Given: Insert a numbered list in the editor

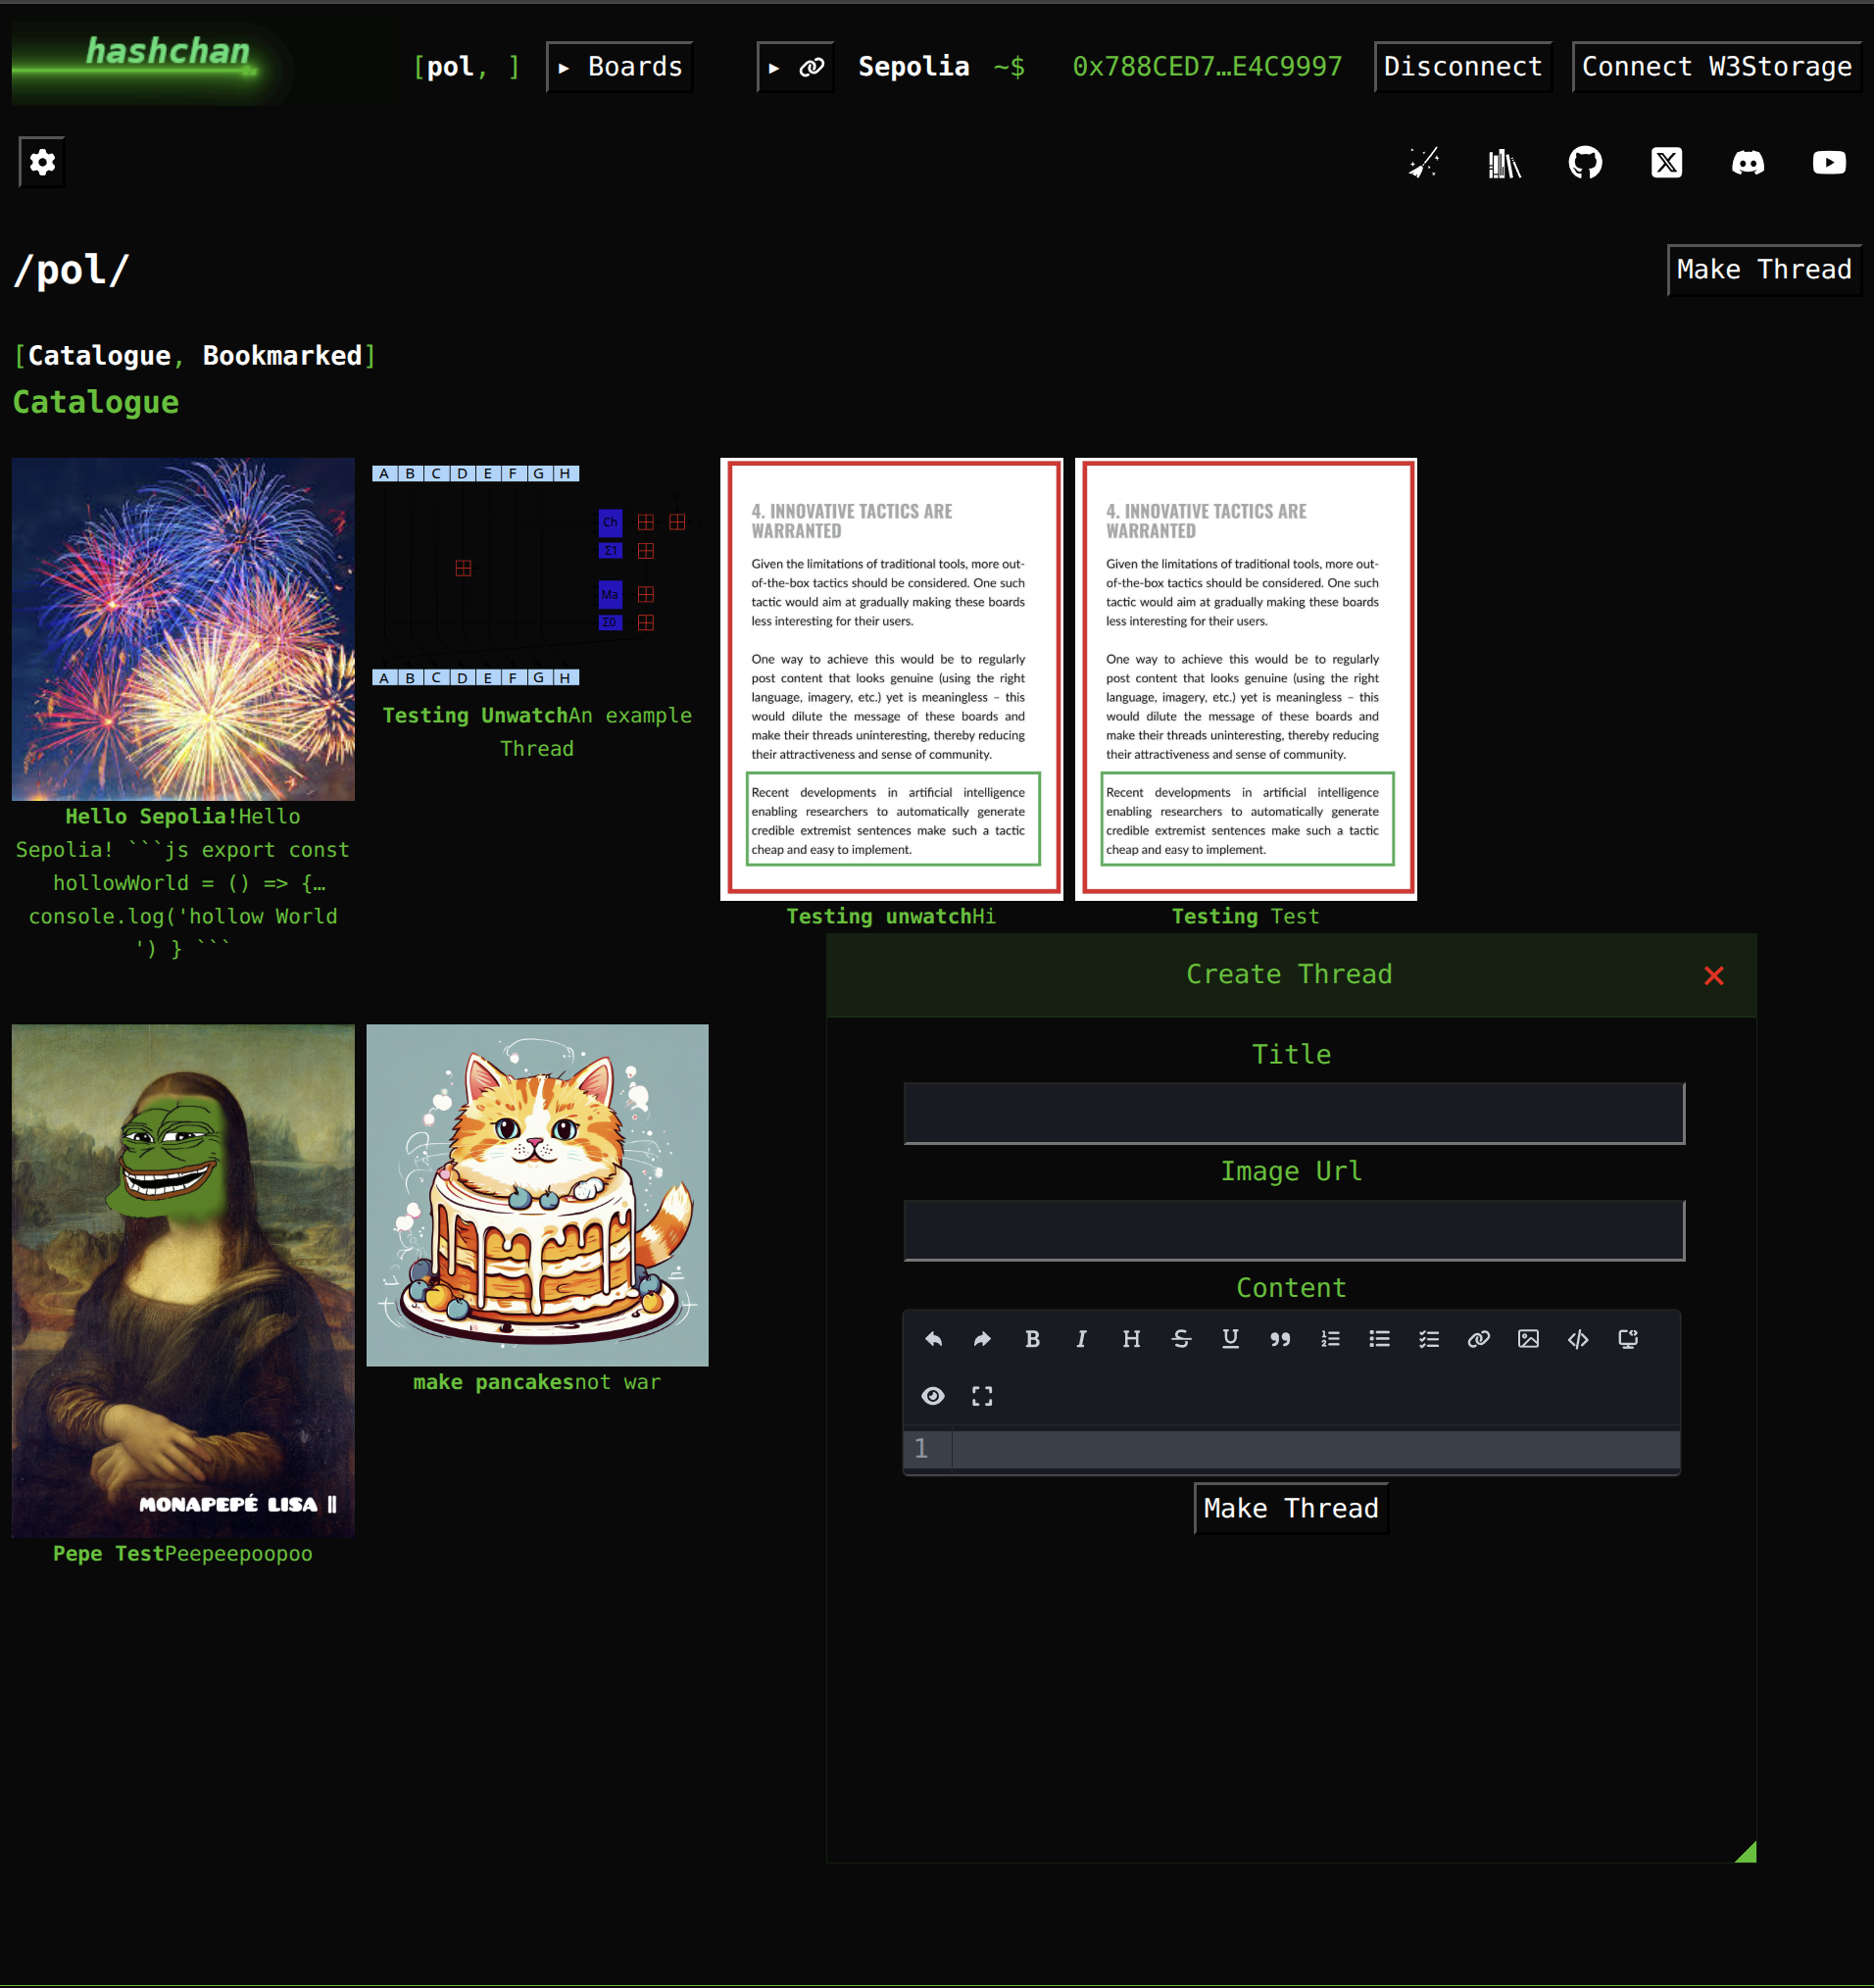Looking at the screenshot, I should (1330, 1339).
